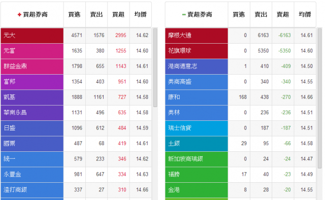Select seller 花旗環球
Viewport: 325px width, 200px height.
(x=197, y=51)
